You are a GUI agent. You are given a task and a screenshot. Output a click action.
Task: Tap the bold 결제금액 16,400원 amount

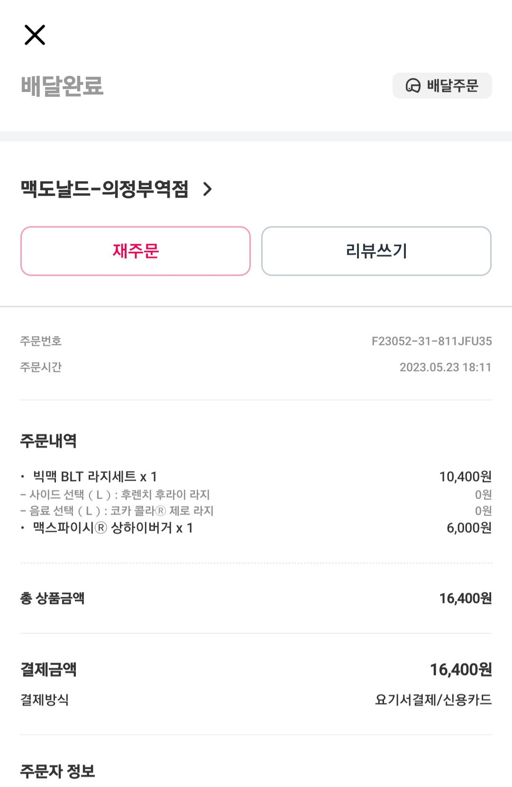(461, 669)
